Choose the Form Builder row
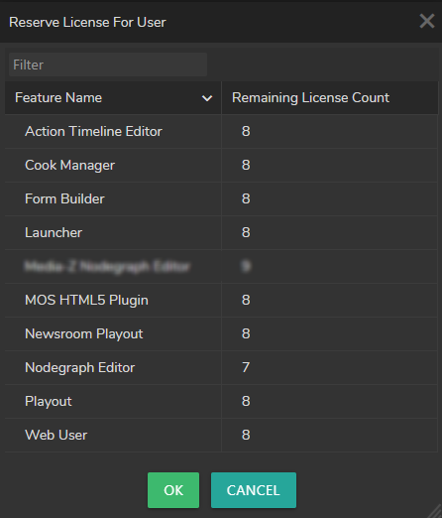The image size is (442, 518). [x=221, y=199]
